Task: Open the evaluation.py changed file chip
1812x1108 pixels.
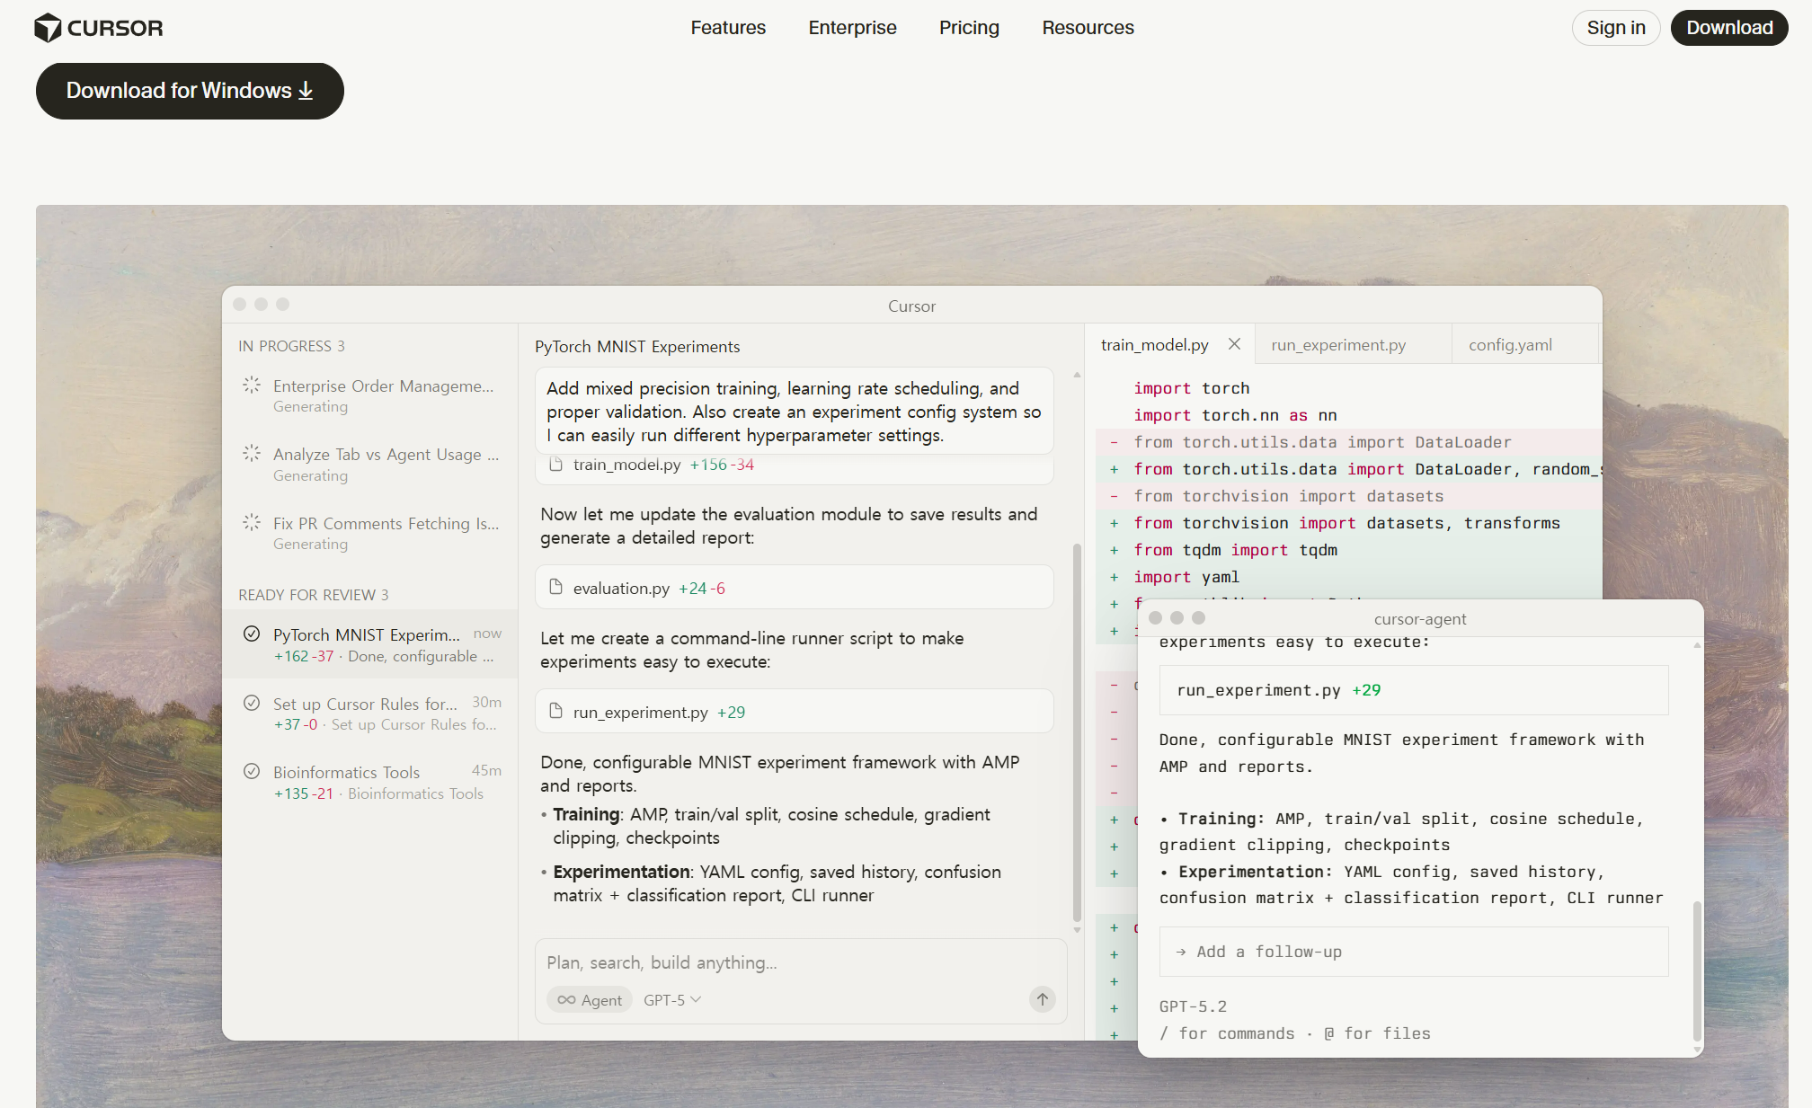Action: [795, 588]
